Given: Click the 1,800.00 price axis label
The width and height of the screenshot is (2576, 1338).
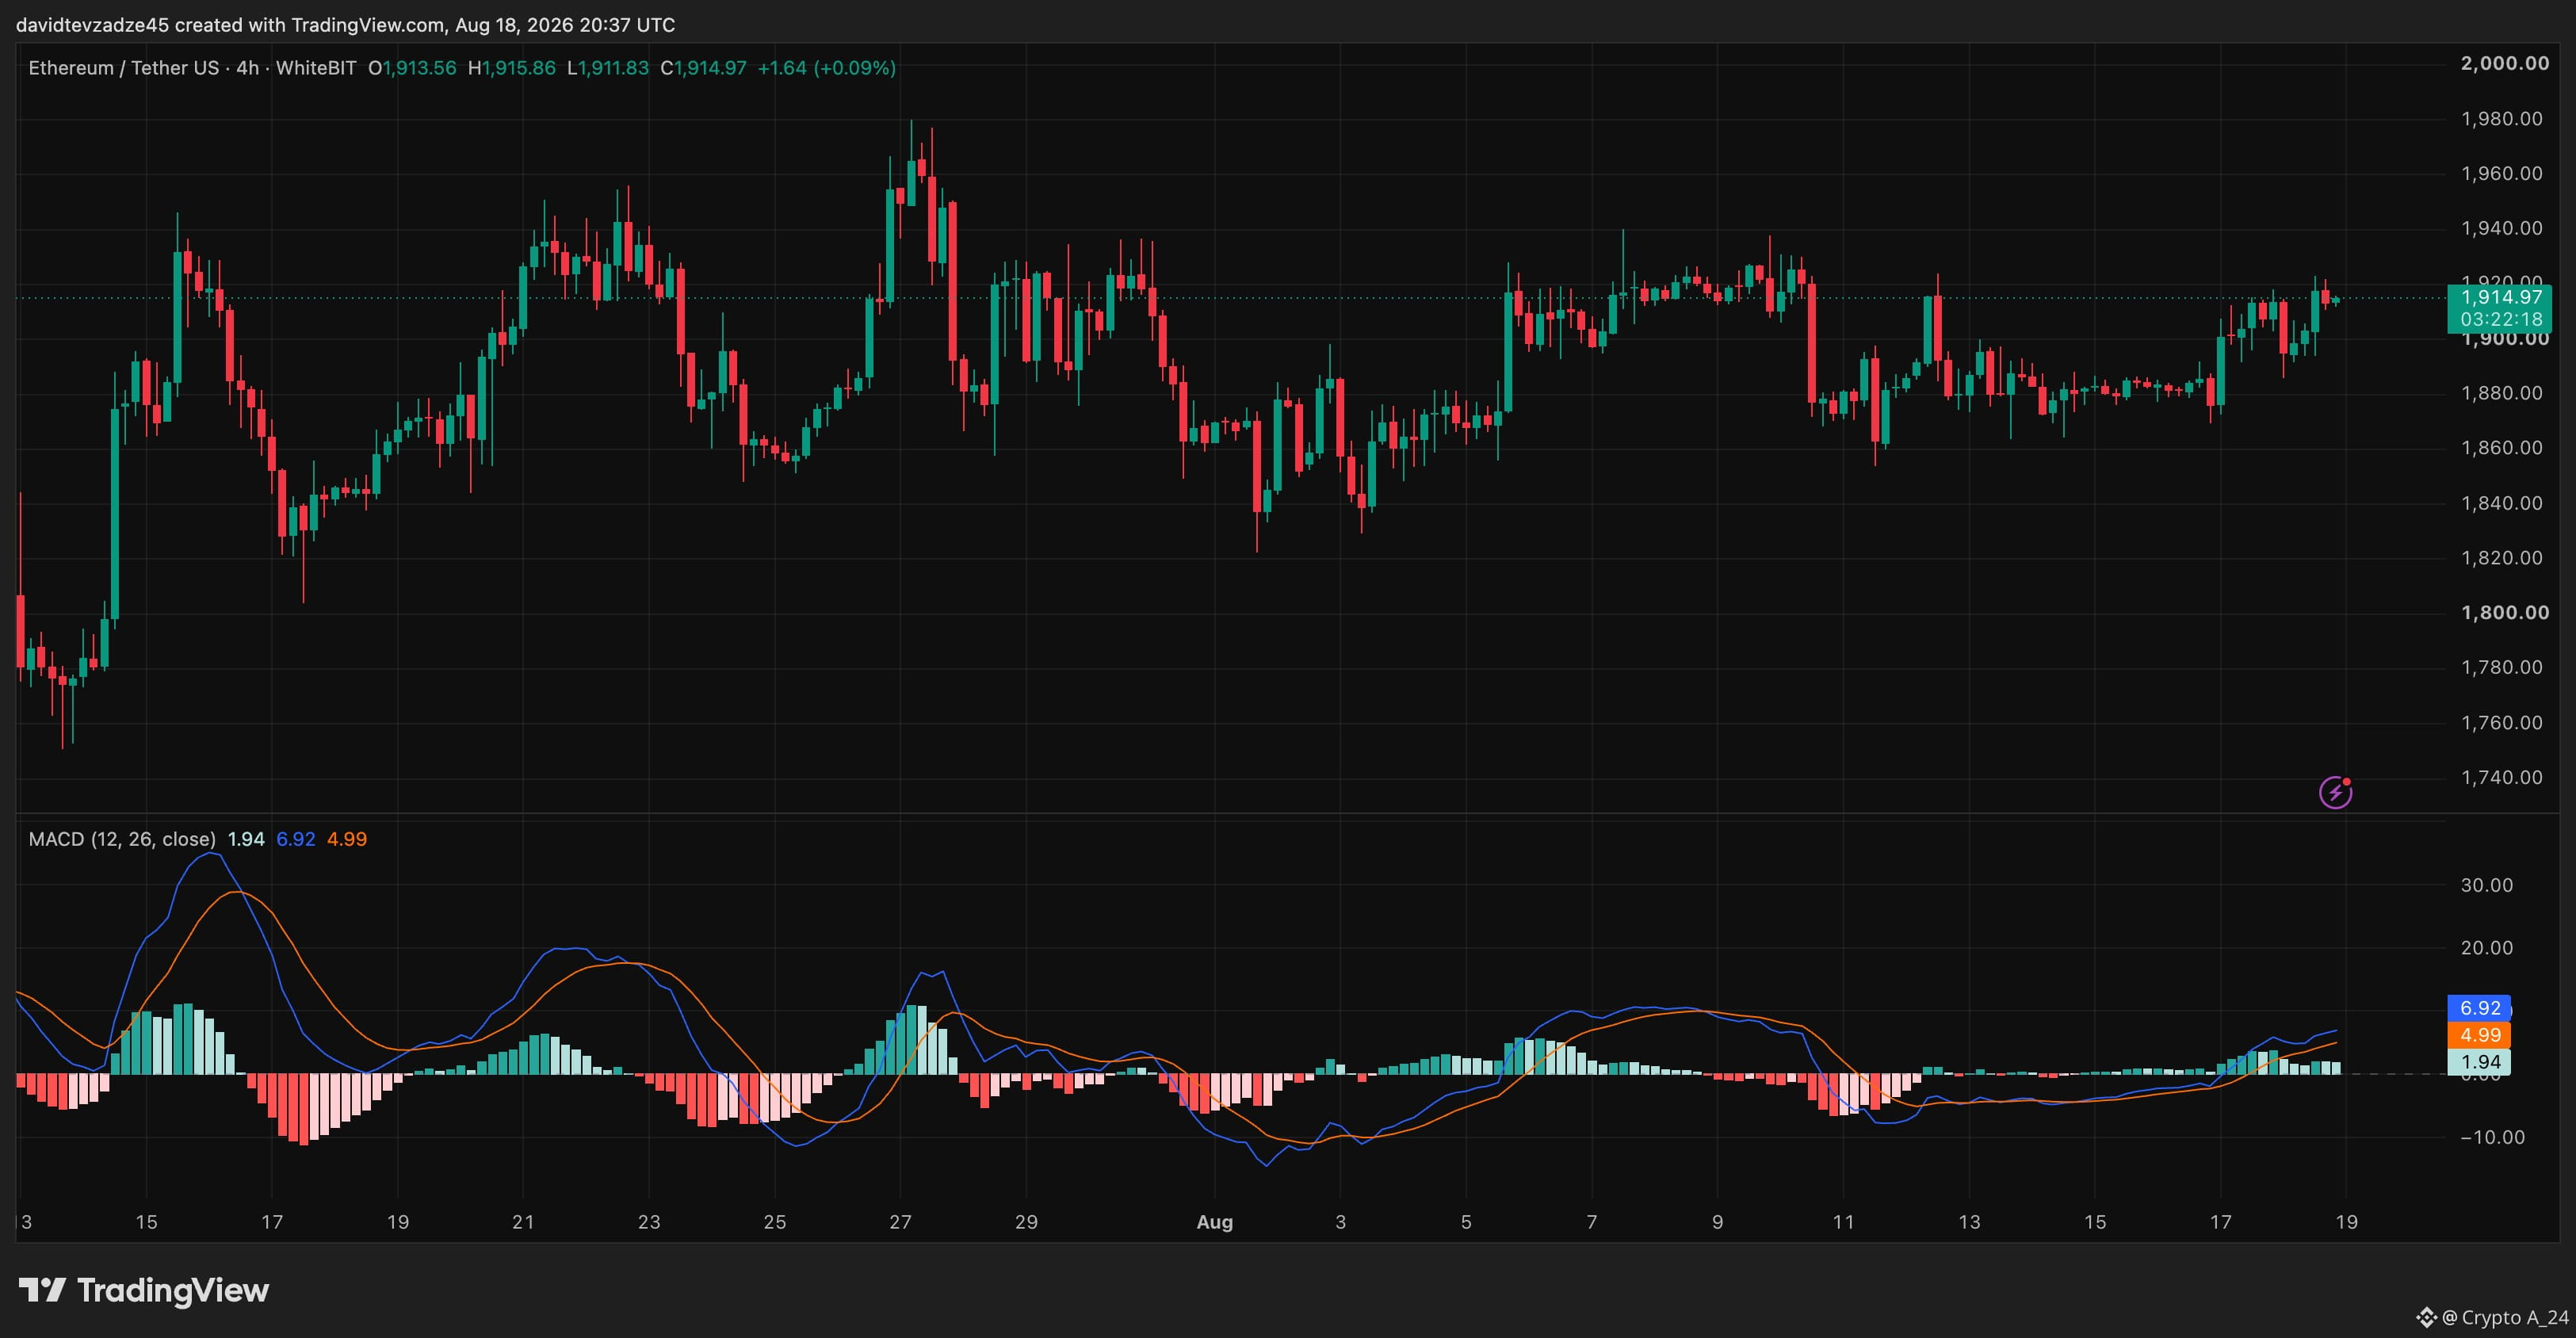Looking at the screenshot, I should coord(2505,612).
